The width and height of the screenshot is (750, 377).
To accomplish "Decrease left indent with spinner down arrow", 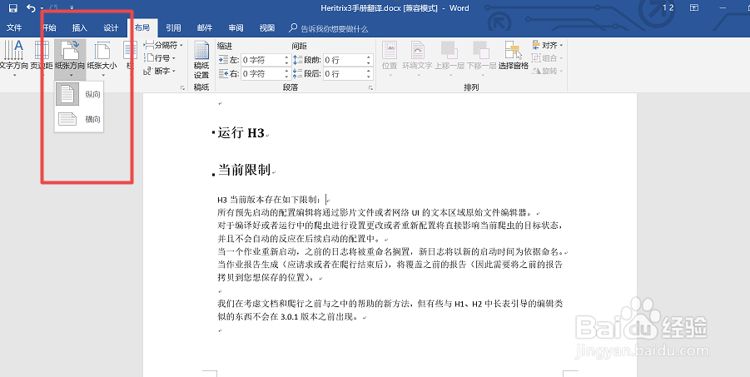I will 287,62.
